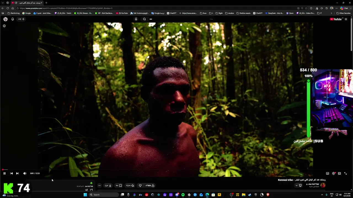Open video player settings gear
This screenshot has height=198, width=353.
334,173
